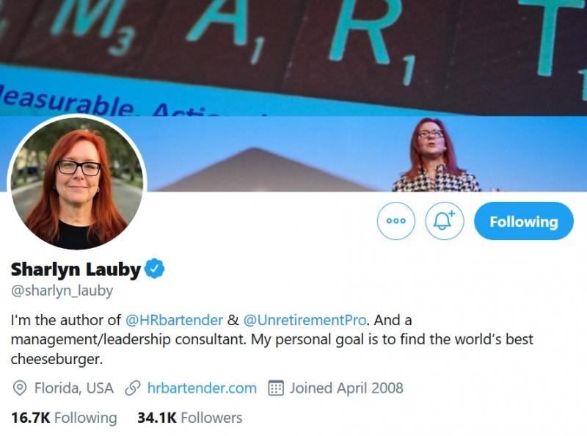The image size is (587, 436).
Task: Click the woman speaker in banner photo
Action: tap(435, 156)
